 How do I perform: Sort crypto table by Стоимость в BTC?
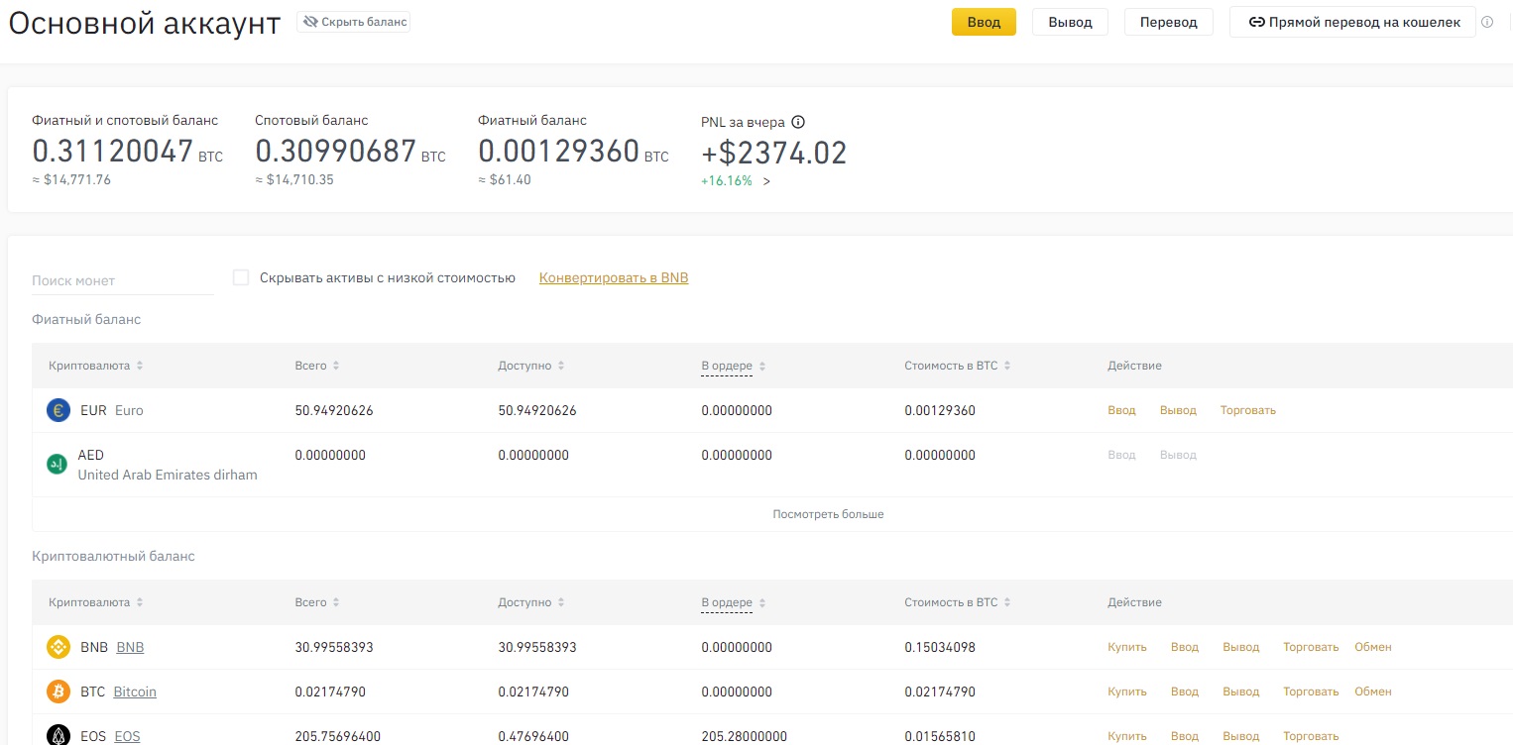[x=1007, y=602]
